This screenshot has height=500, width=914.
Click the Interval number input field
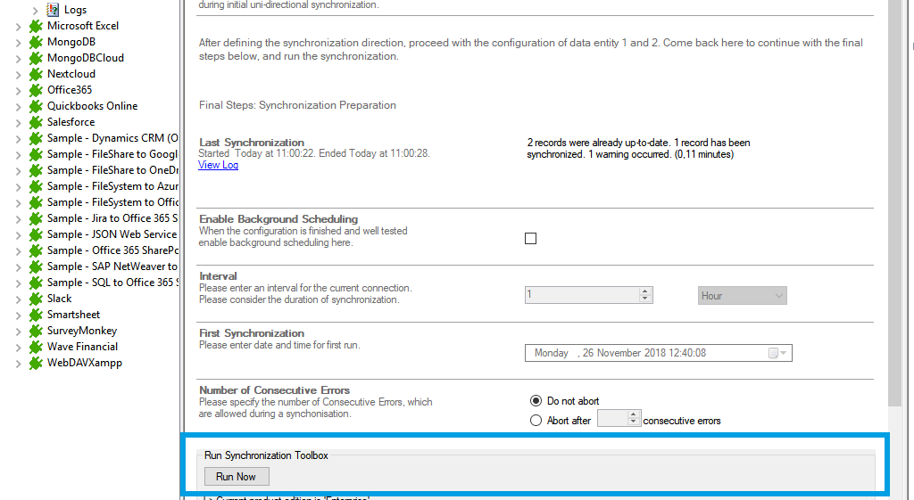582,296
